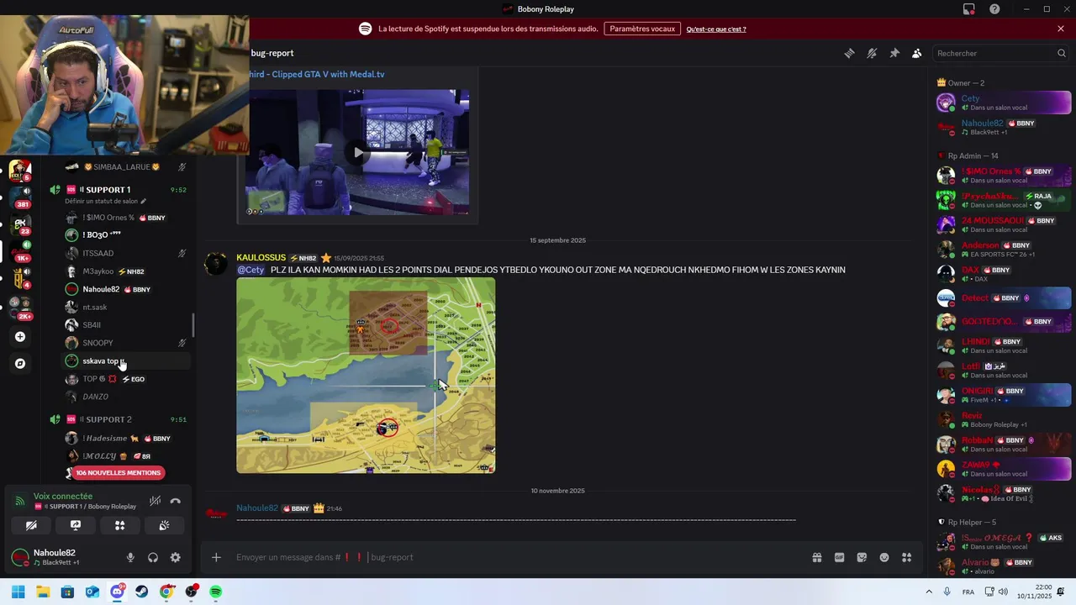Open server icon with 1K+ badge
Viewport: 1076px width, 605px height.
click(x=20, y=250)
